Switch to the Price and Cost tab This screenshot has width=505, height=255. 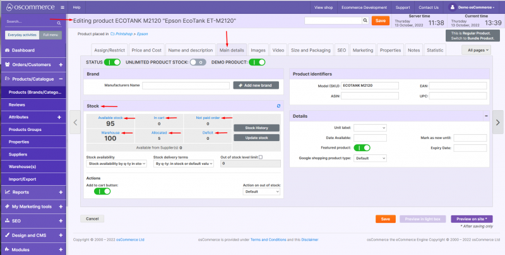click(146, 50)
